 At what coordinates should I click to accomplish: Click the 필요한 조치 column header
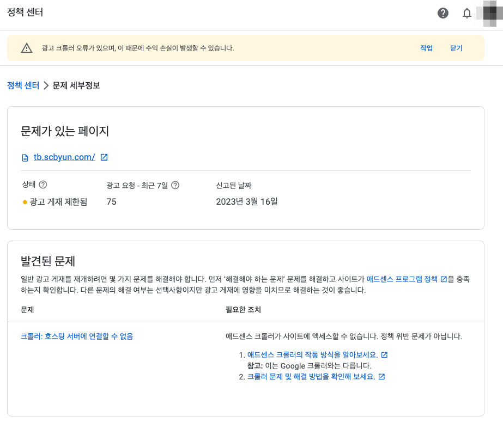[243, 310]
